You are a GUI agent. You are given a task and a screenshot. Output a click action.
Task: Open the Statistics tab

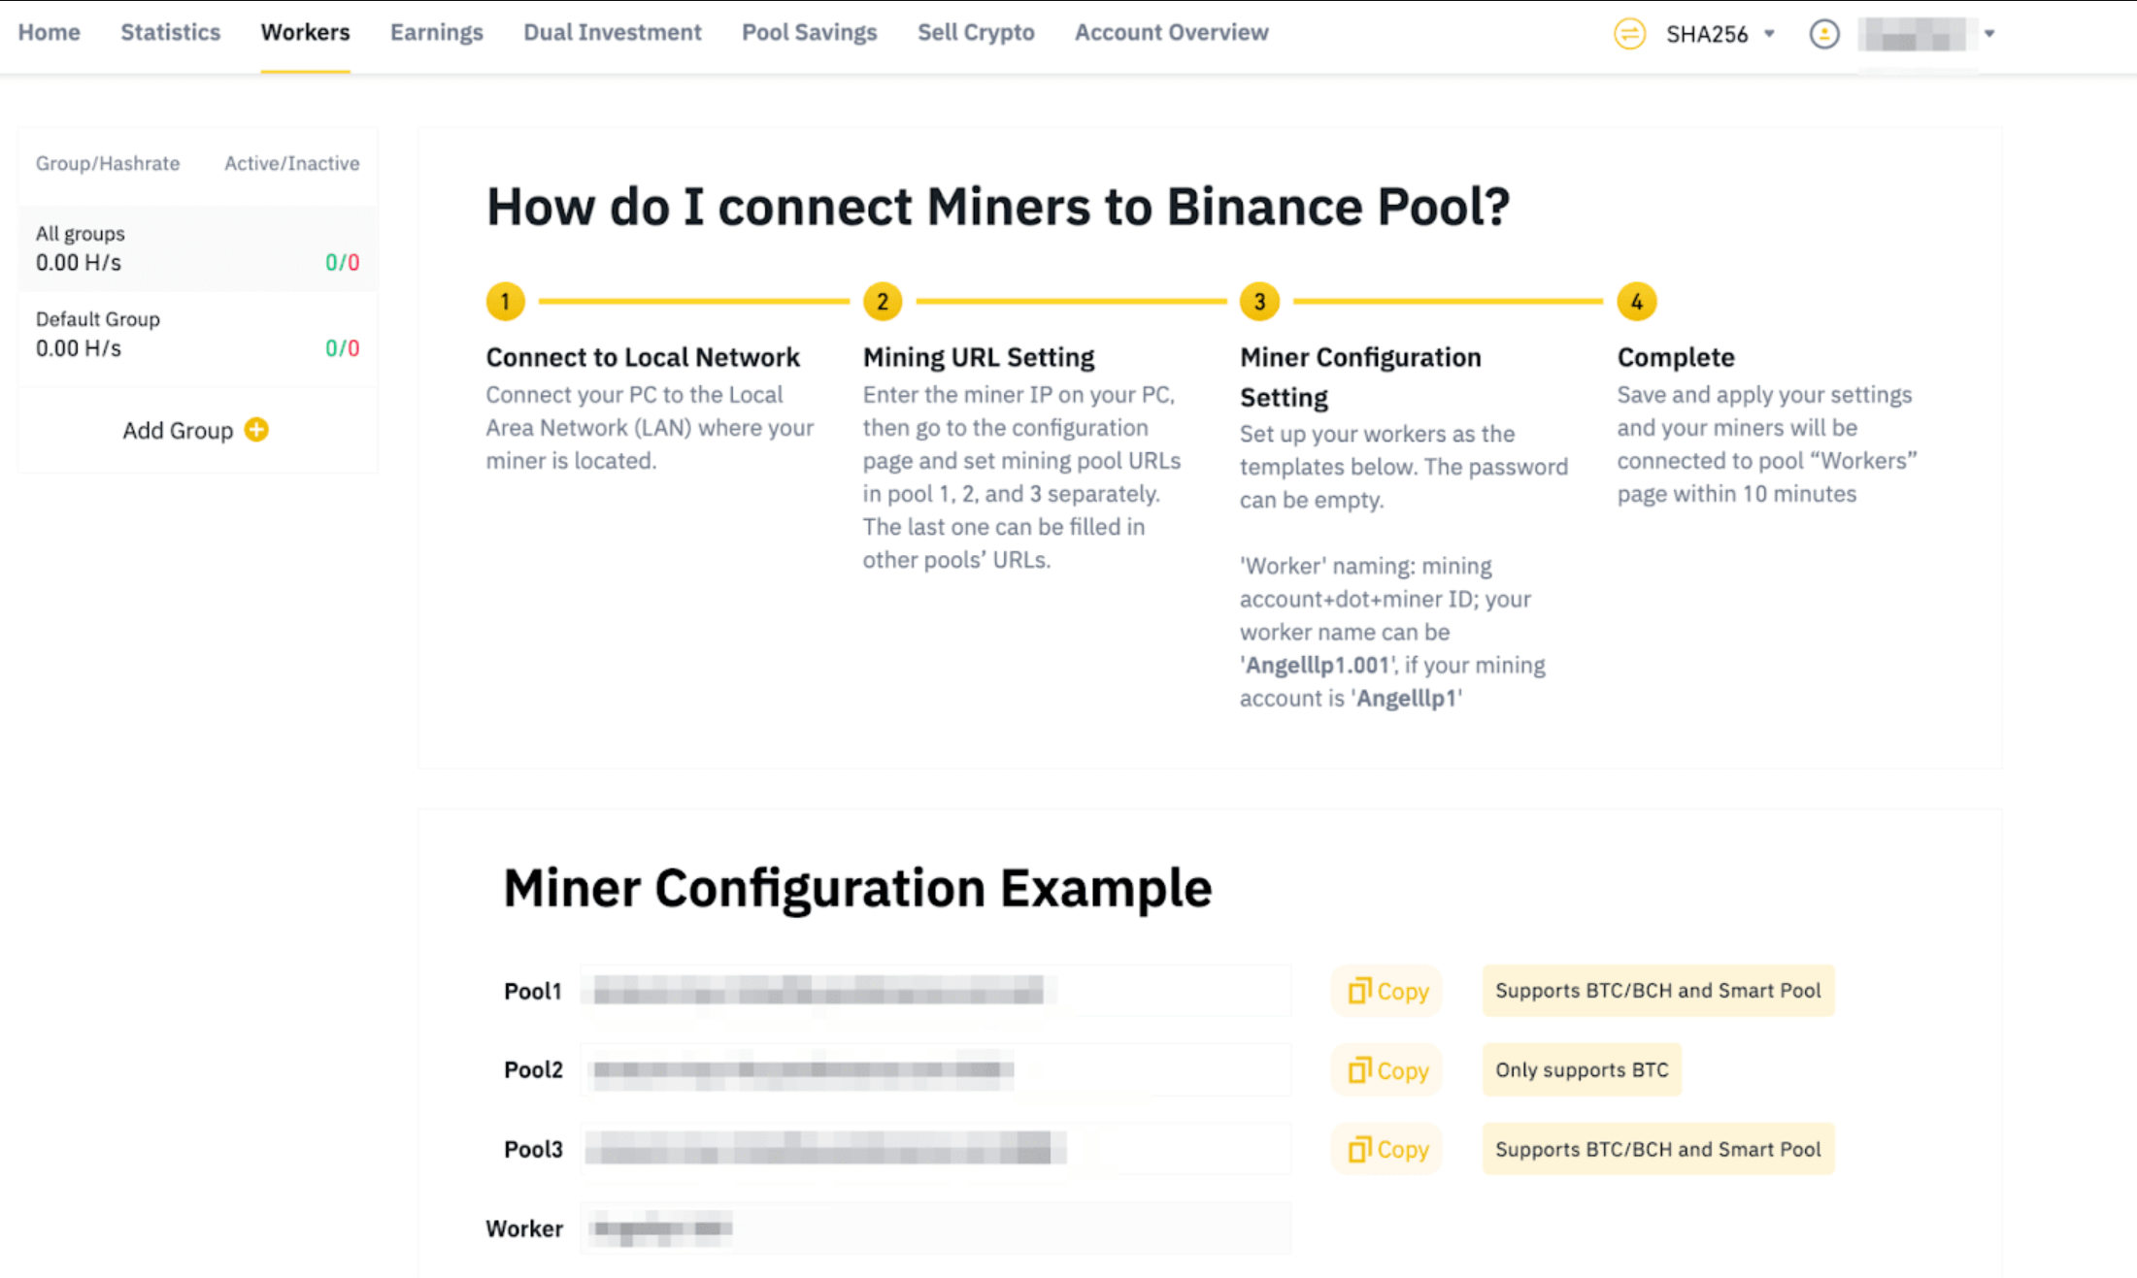pyautogui.click(x=170, y=33)
